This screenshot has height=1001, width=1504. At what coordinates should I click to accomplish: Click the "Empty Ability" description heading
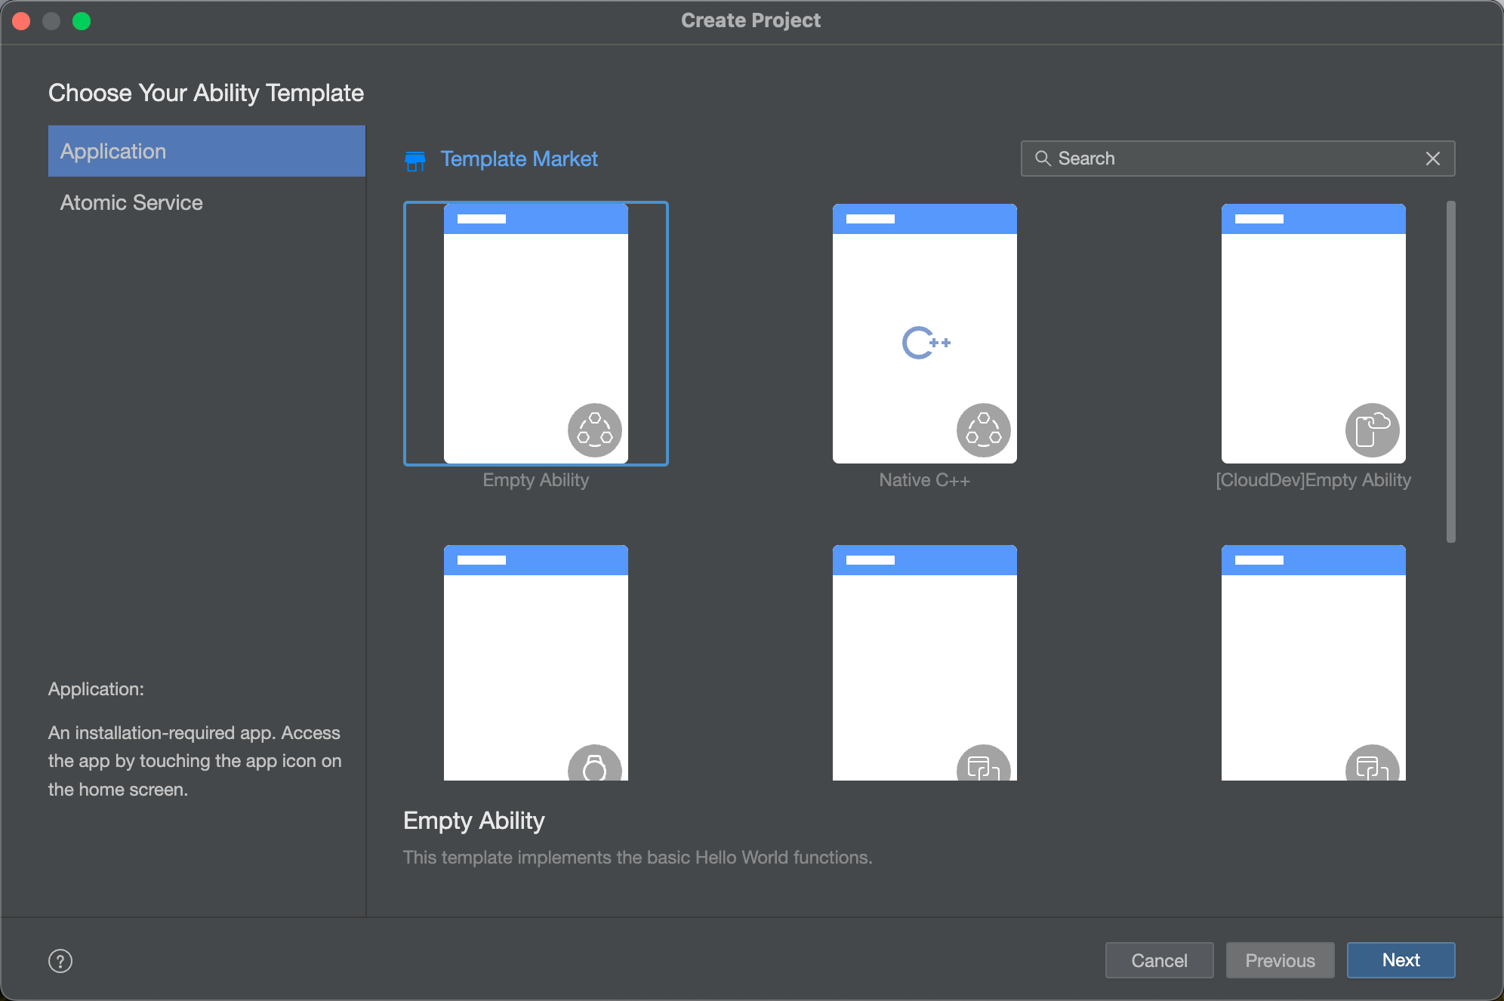(x=474, y=821)
